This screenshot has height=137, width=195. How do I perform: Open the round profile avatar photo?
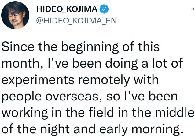click(x=15, y=15)
